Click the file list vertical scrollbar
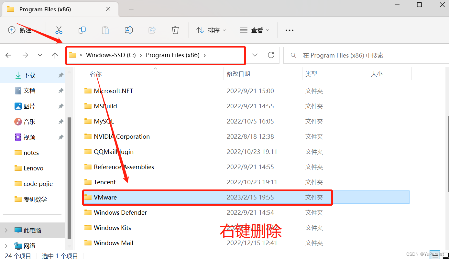The width and height of the screenshot is (449, 259). [x=448, y=154]
